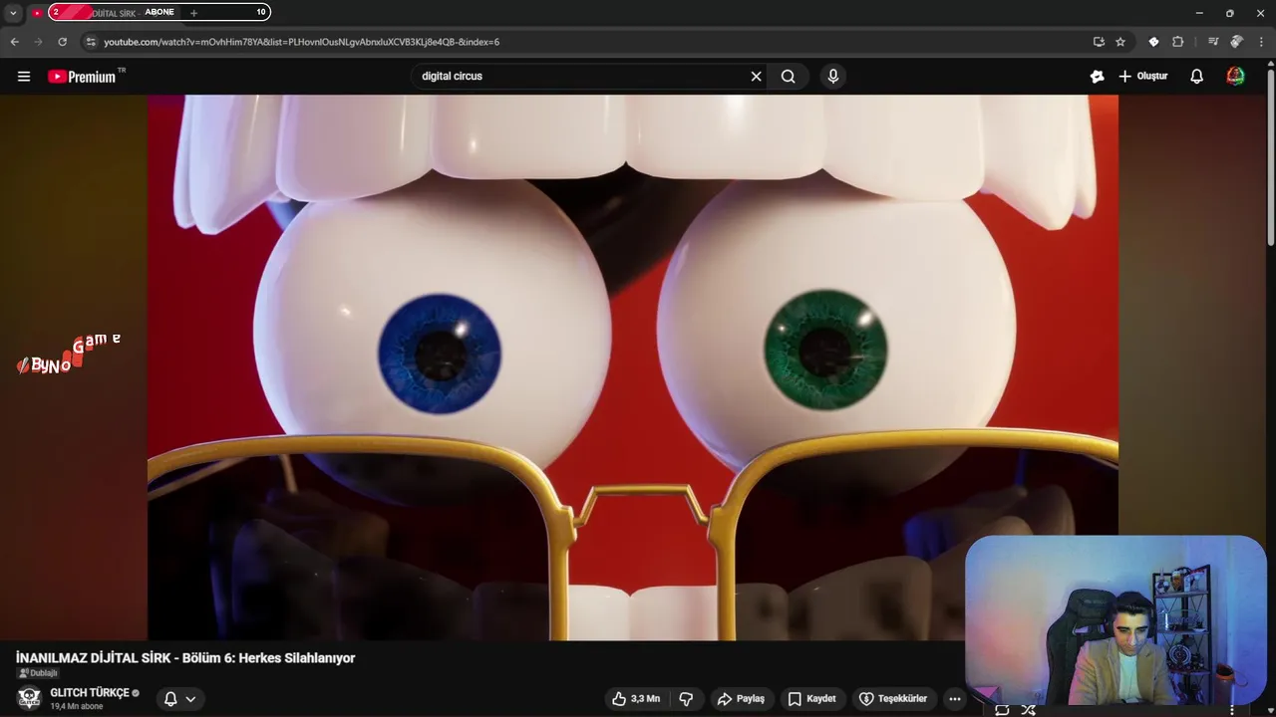Open more actions three-dot menu

click(x=955, y=699)
